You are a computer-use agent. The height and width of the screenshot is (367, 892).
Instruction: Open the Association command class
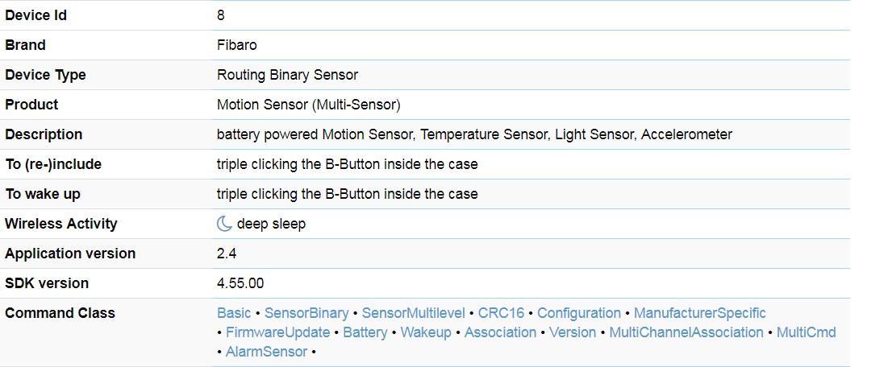(x=500, y=332)
